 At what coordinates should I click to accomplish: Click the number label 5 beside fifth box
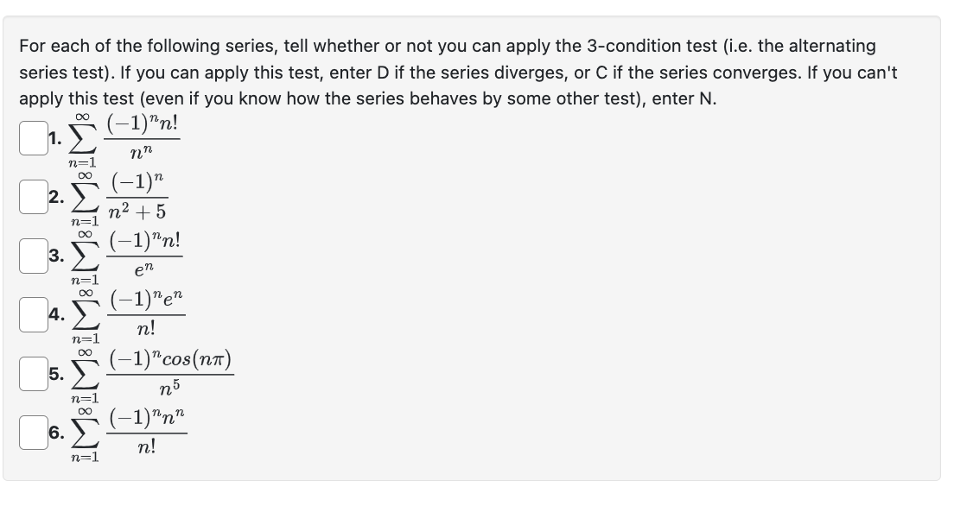(55, 375)
